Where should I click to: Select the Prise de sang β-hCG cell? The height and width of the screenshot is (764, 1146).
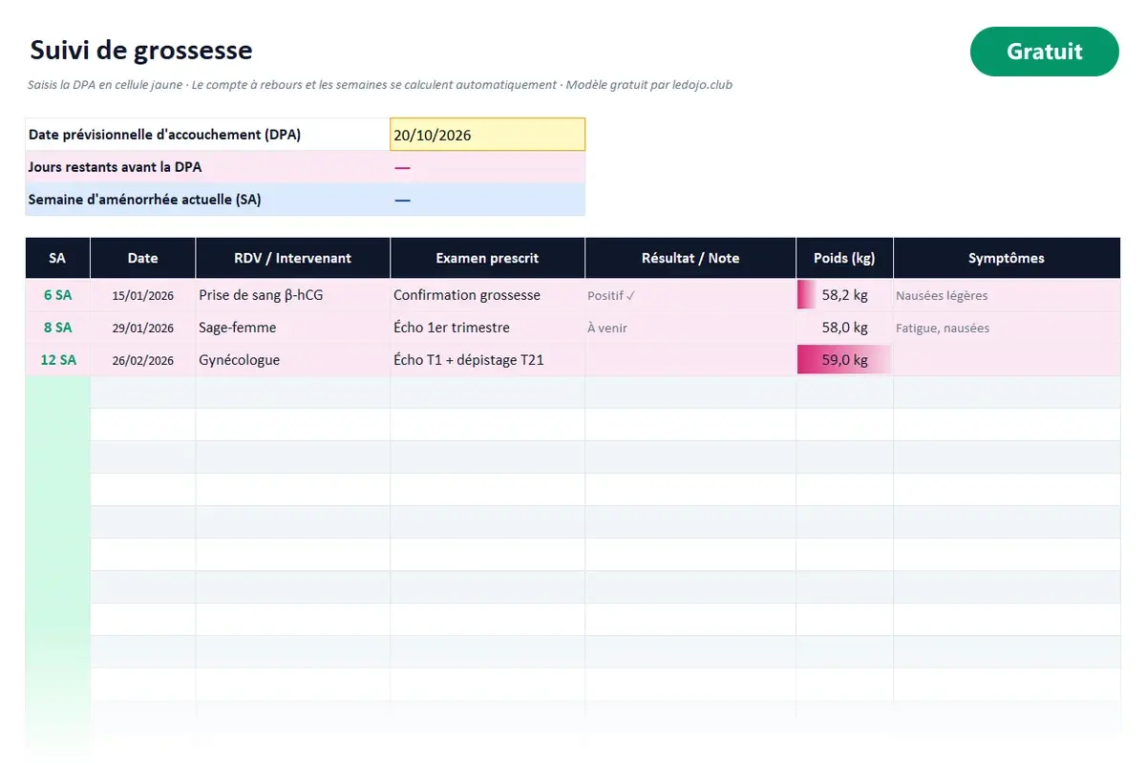[x=293, y=295]
